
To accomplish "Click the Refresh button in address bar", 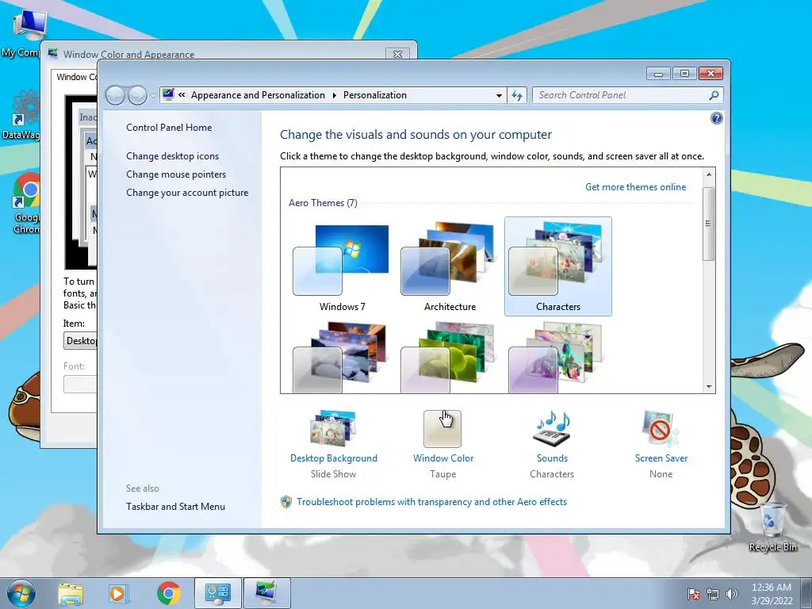I will 517,95.
